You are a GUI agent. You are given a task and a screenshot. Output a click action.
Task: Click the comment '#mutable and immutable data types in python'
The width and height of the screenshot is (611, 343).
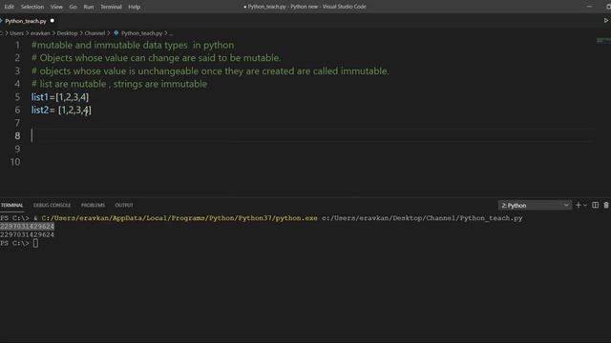[x=133, y=45]
